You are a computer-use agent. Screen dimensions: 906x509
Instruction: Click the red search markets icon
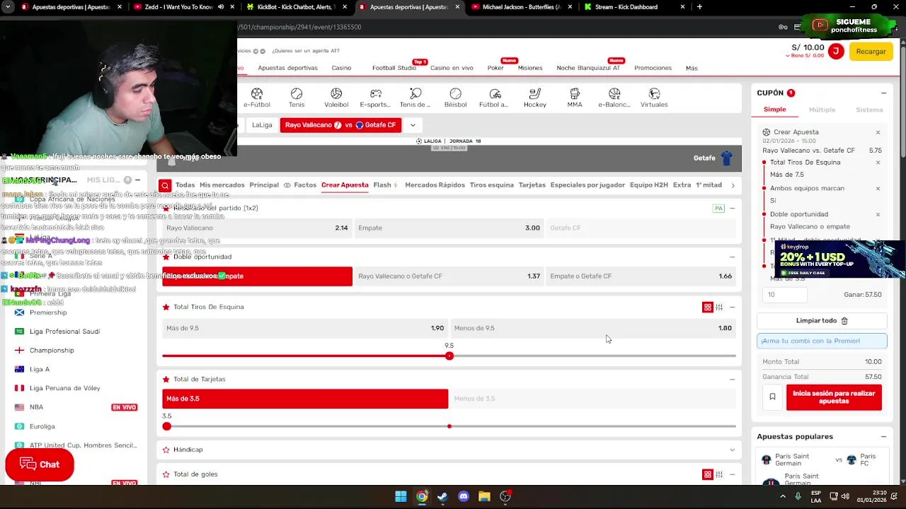(165, 185)
